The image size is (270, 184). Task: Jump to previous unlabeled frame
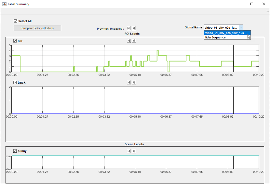tap(128, 28)
